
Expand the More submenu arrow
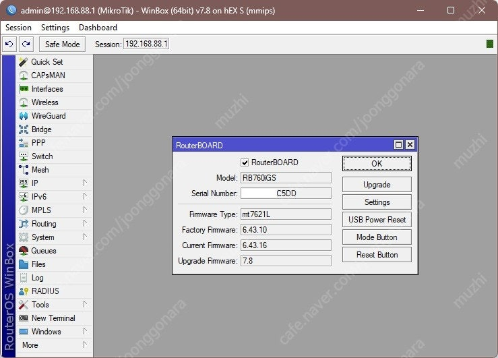85,345
